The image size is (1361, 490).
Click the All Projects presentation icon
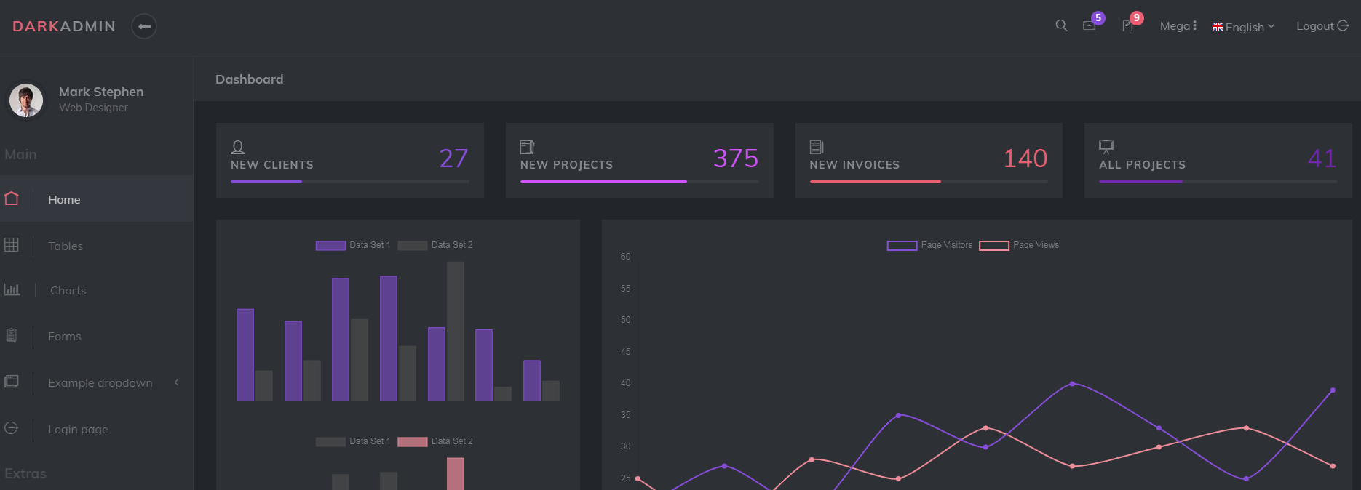1106,147
